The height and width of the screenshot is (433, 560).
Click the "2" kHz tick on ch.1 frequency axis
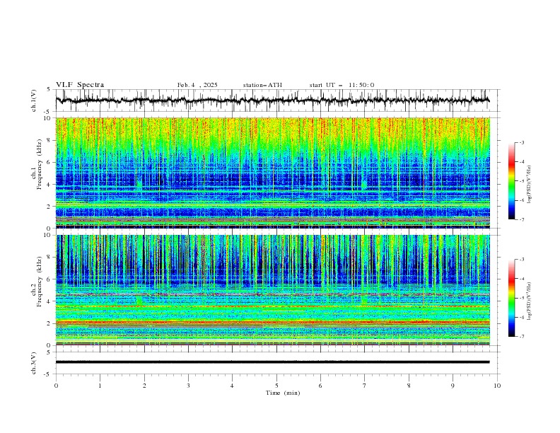point(49,207)
